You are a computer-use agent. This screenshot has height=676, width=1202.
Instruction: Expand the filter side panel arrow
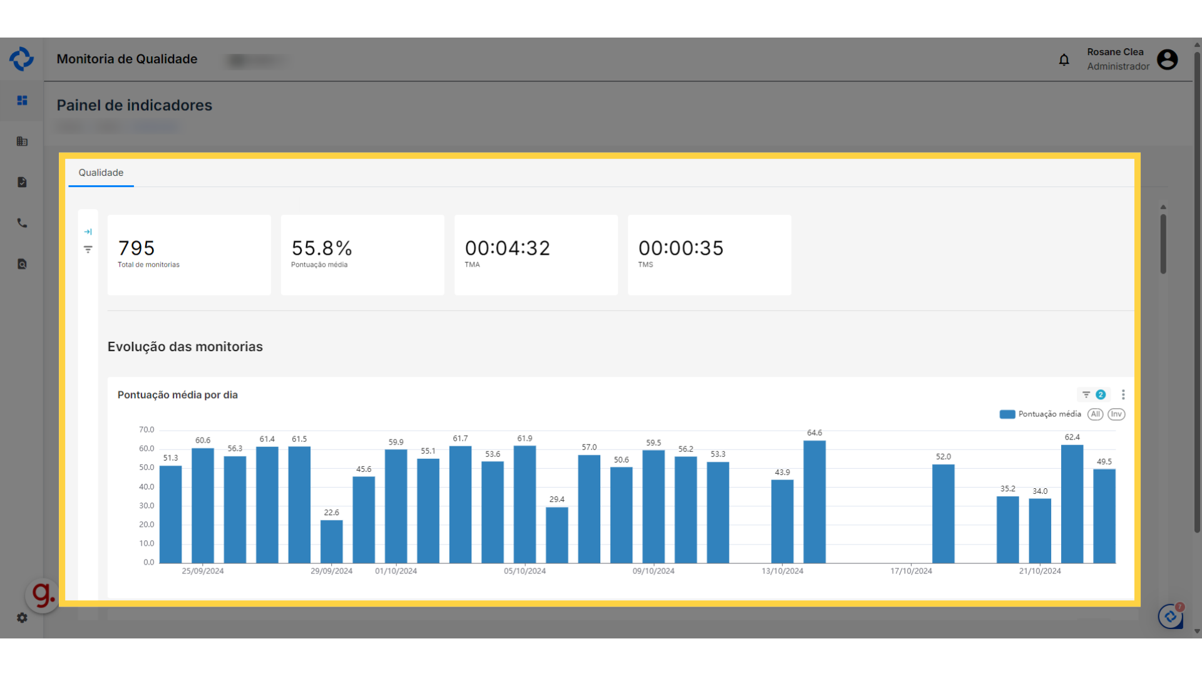[x=88, y=232]
